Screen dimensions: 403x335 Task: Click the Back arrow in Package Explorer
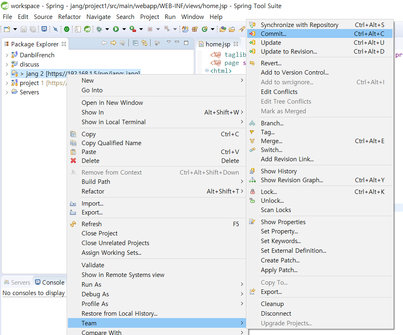coord(104,43)
